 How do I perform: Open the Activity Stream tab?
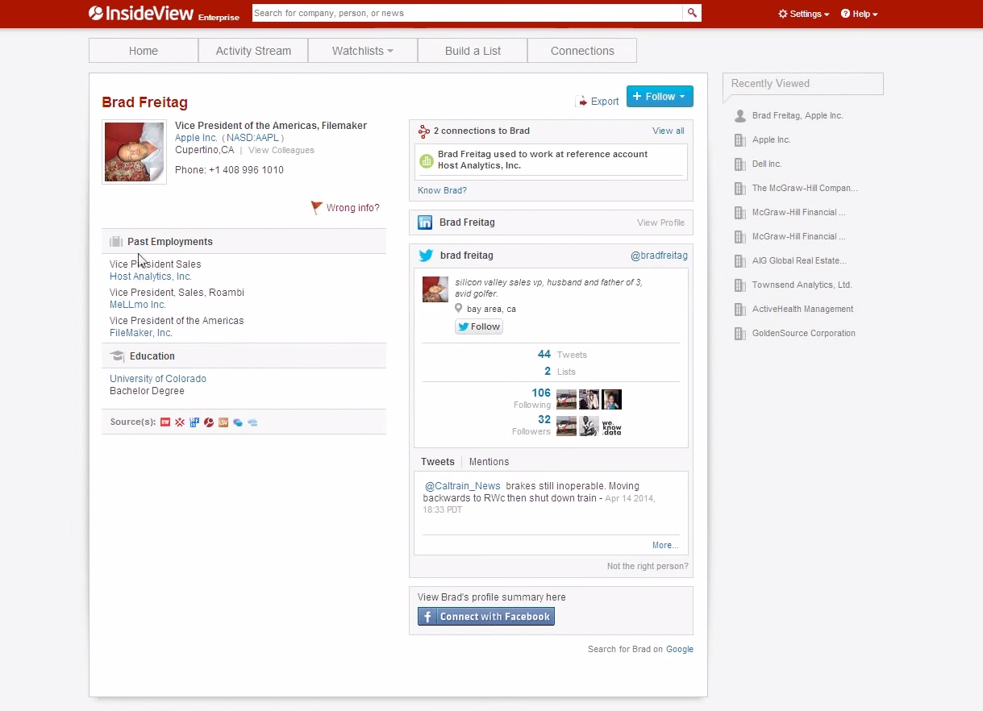(x=252, y=50)
